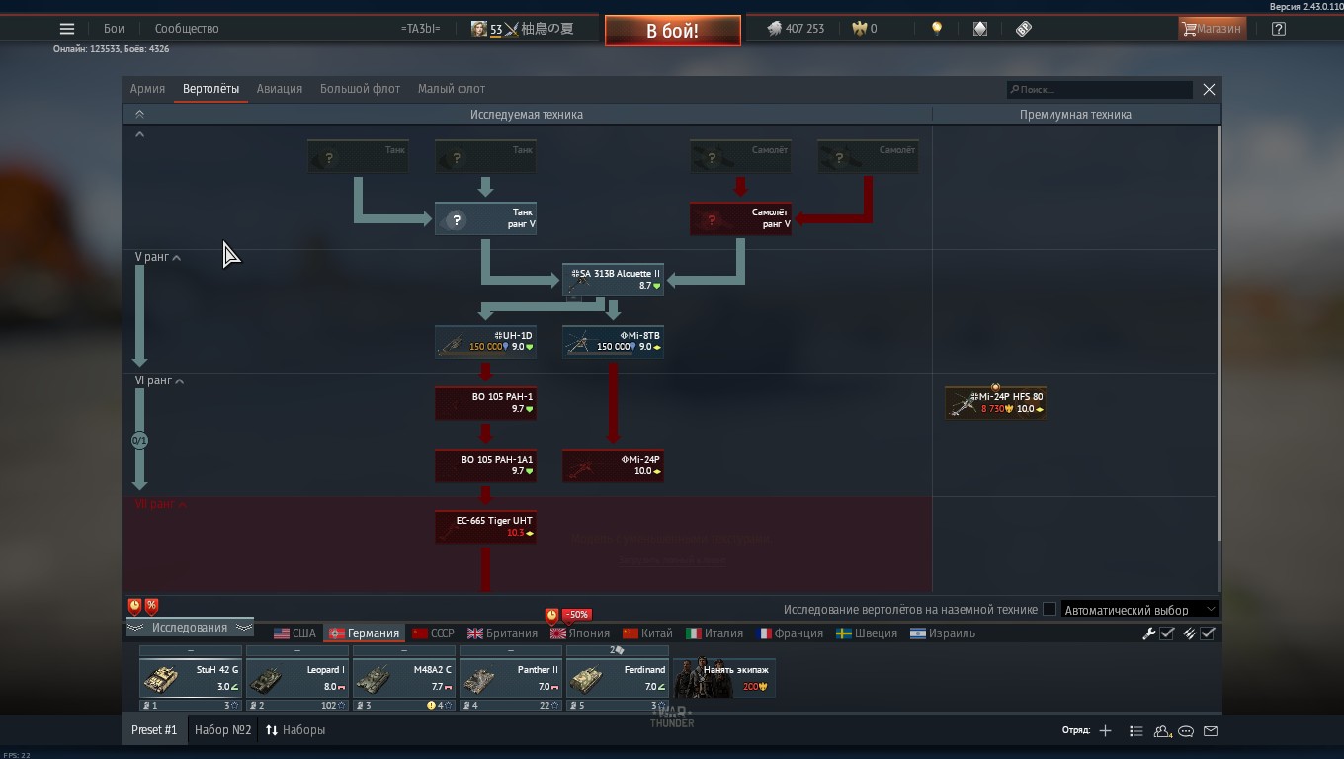The image size is (1344, 759).
Task: Select the UH-1D helicopter card
Action: pyautogui.click(x=485, y=341)
